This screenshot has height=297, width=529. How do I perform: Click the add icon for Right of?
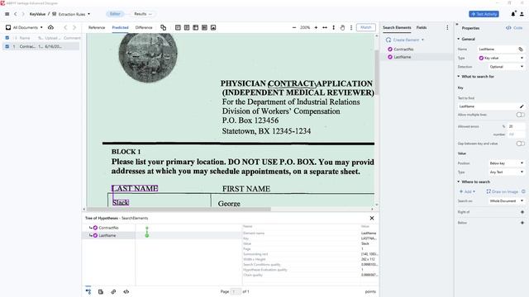(x=522, y=212)
